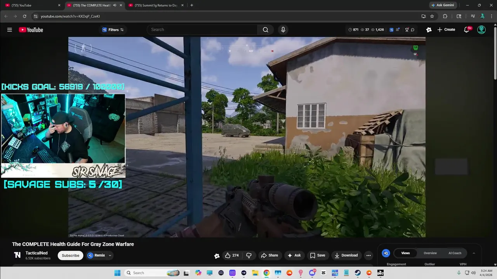Go to the YouTube home logo

31,30
